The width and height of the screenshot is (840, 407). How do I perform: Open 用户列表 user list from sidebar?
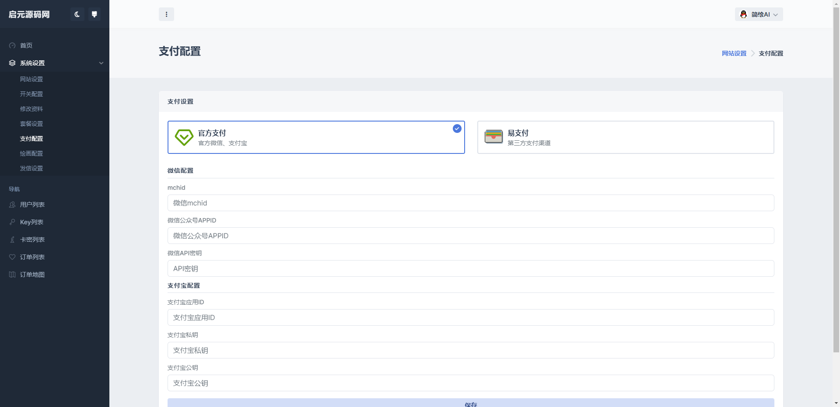tap(32, 205)
